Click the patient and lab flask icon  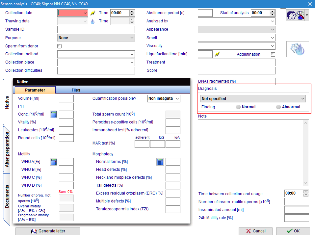[295, 15]
